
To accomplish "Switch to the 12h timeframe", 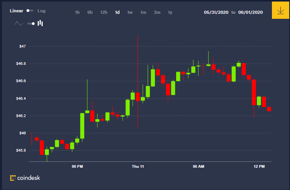I will pyautogui.click(x=104, y=12).
